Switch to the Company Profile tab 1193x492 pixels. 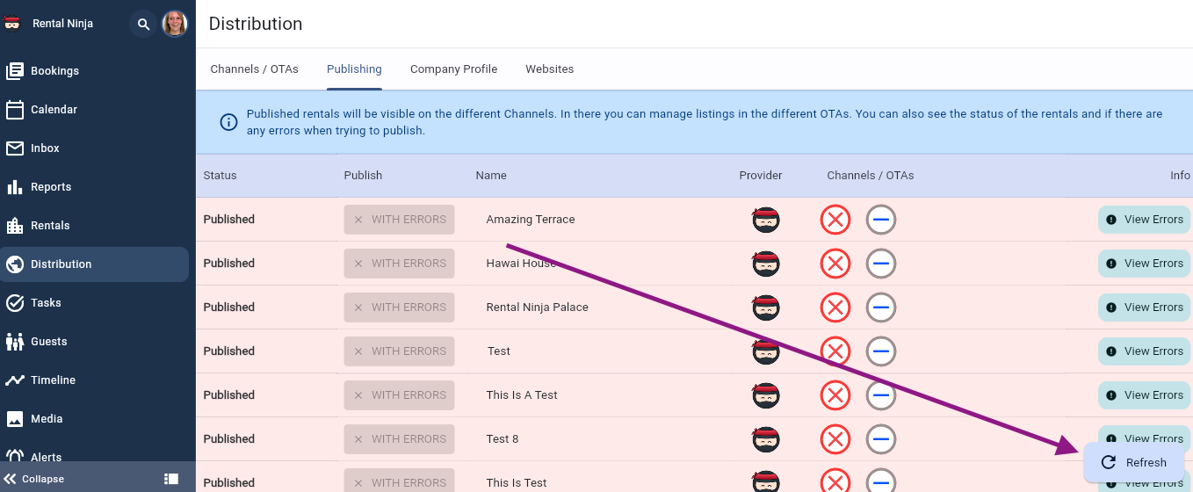click(x=453, y=69)
